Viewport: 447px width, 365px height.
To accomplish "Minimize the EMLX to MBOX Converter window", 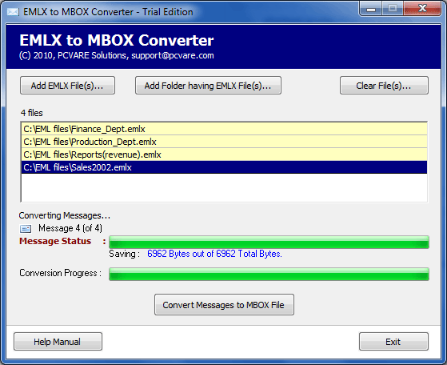I will [370, 9].
